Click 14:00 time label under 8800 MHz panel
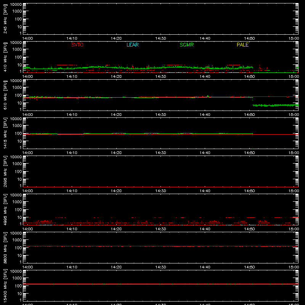 click(27, 267)
